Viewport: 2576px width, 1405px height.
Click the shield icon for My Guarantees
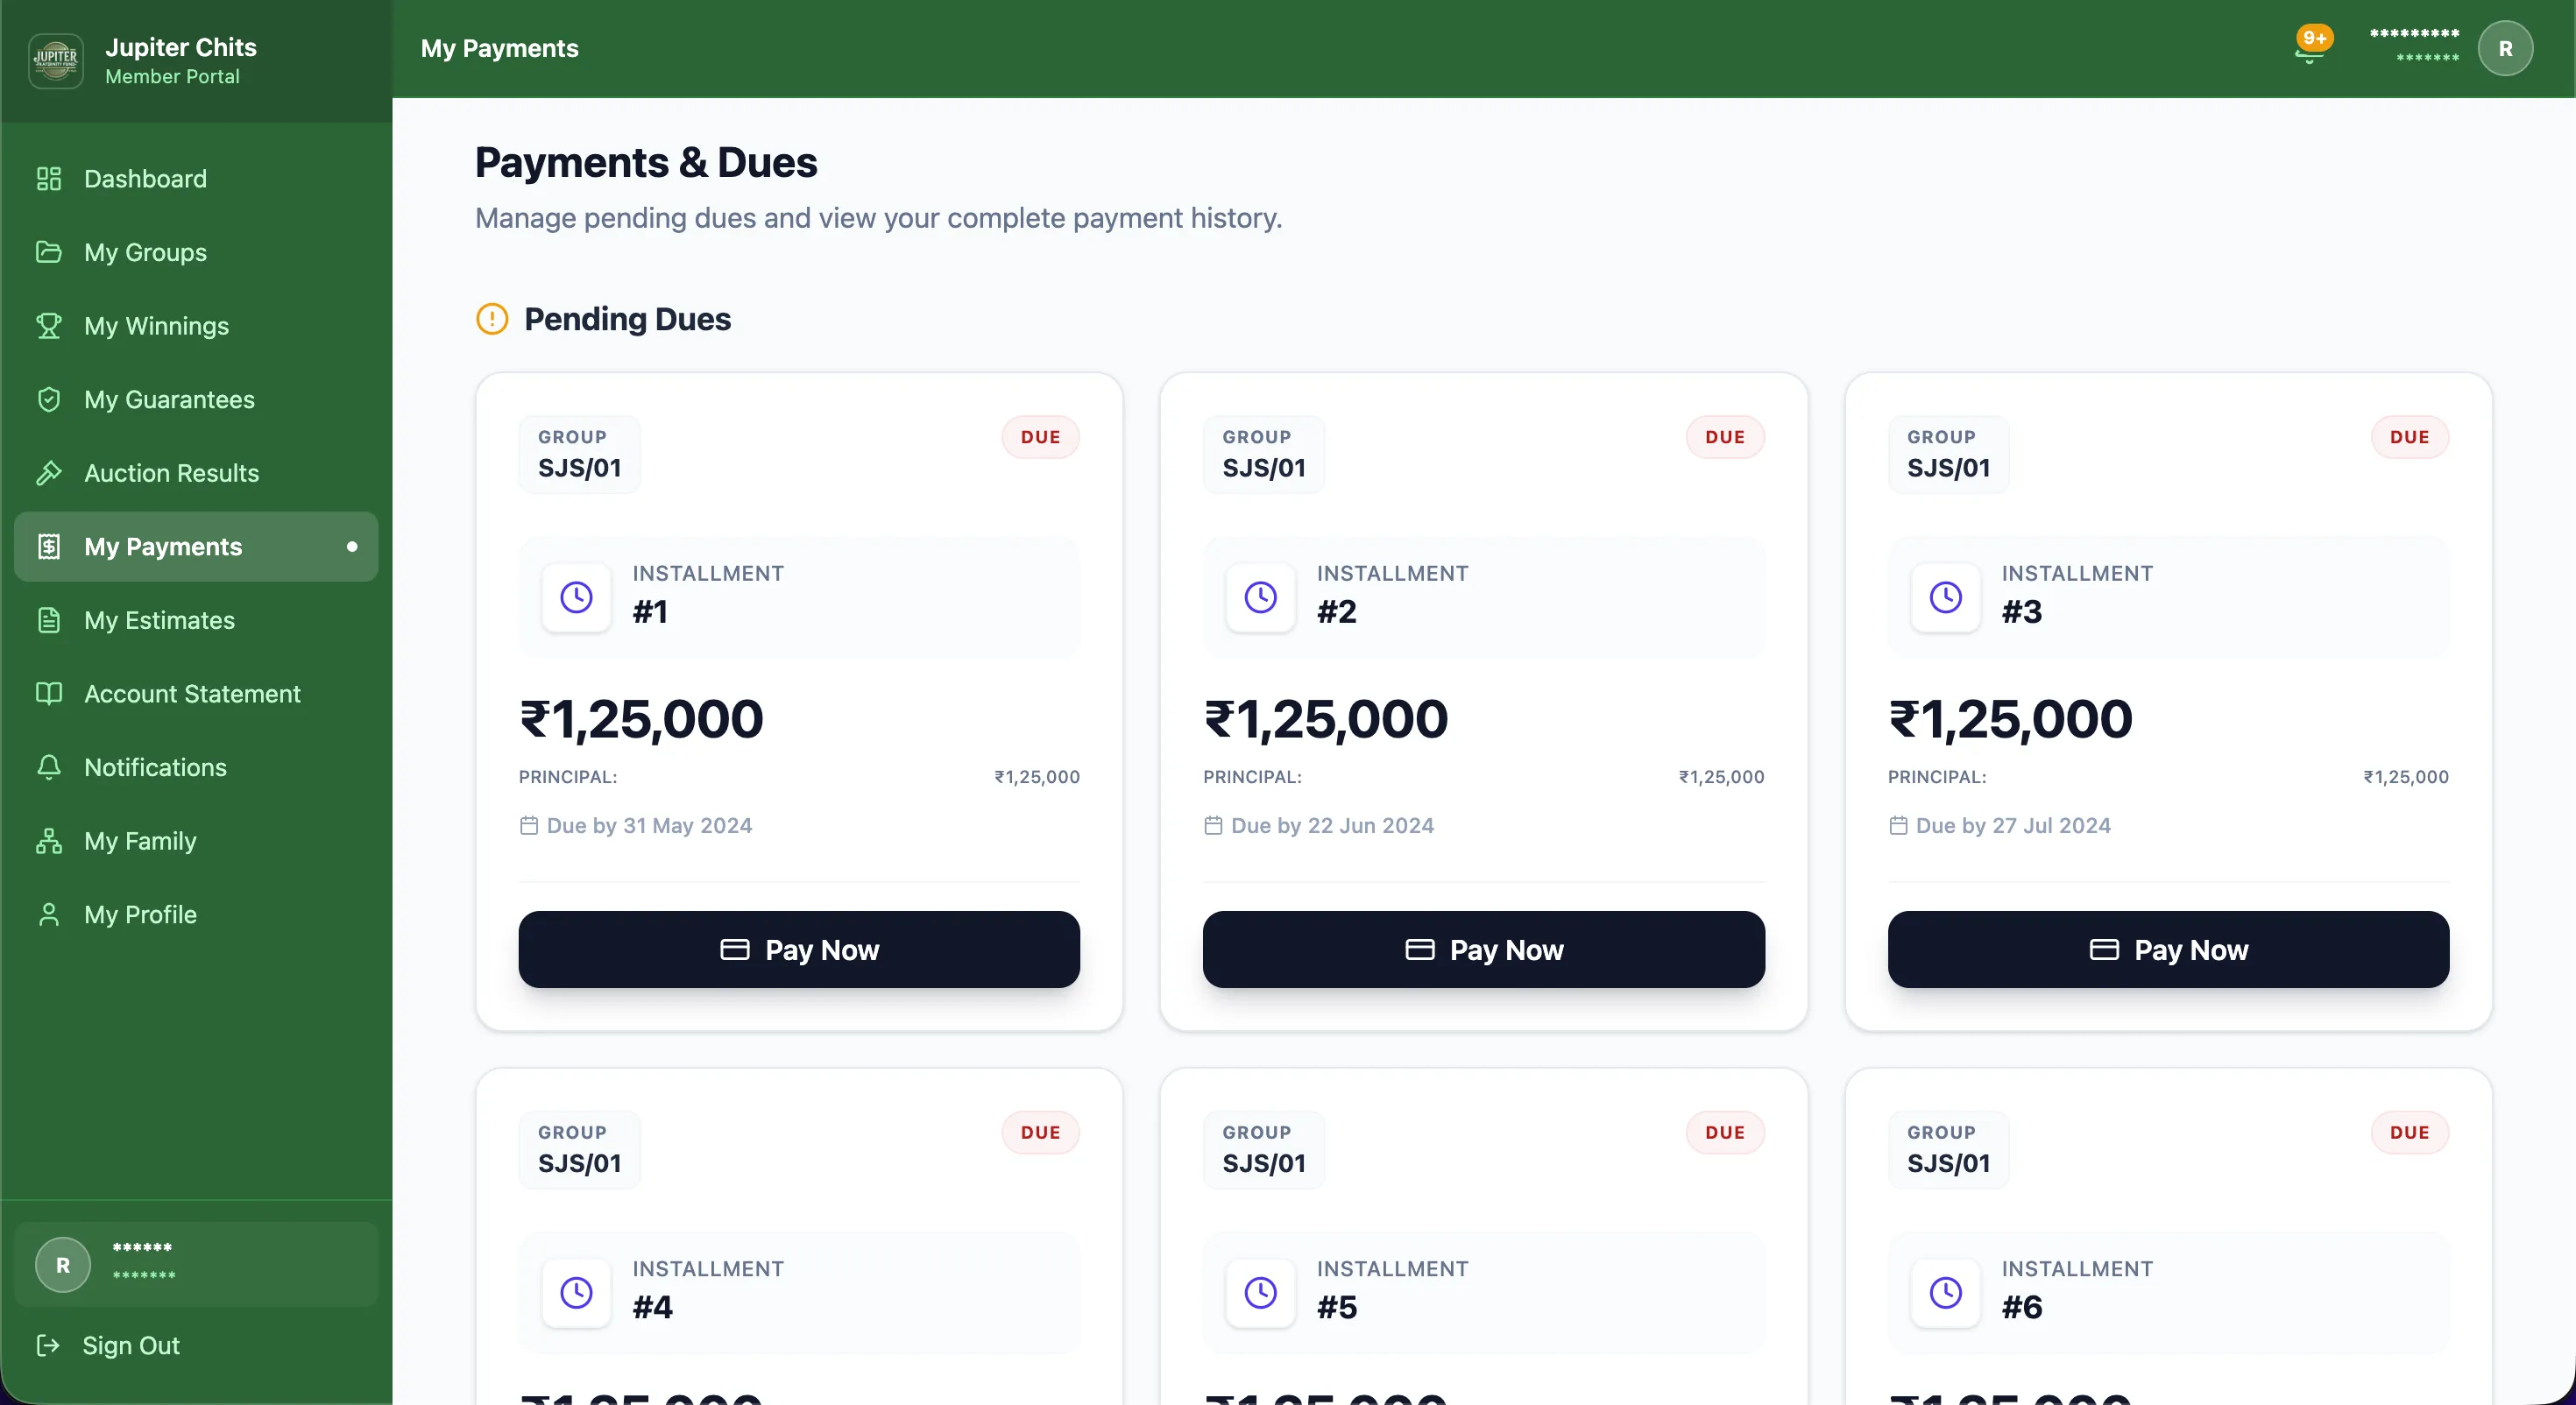(49, 400)
